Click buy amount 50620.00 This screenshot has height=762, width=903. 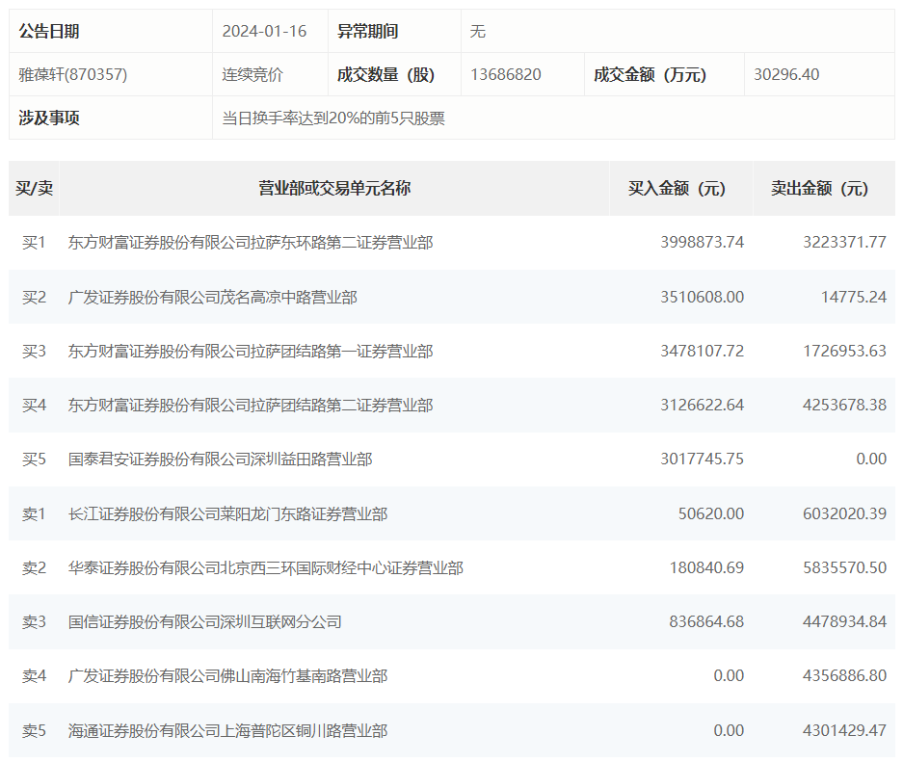(x=711, y=513)
